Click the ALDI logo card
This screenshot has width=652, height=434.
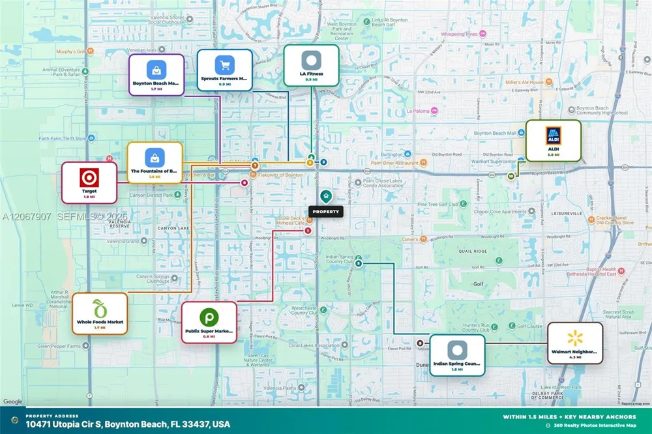(x=553, y=141)
